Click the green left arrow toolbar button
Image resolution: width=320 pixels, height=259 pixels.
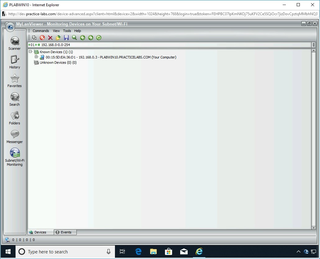(x=83, y=38)
